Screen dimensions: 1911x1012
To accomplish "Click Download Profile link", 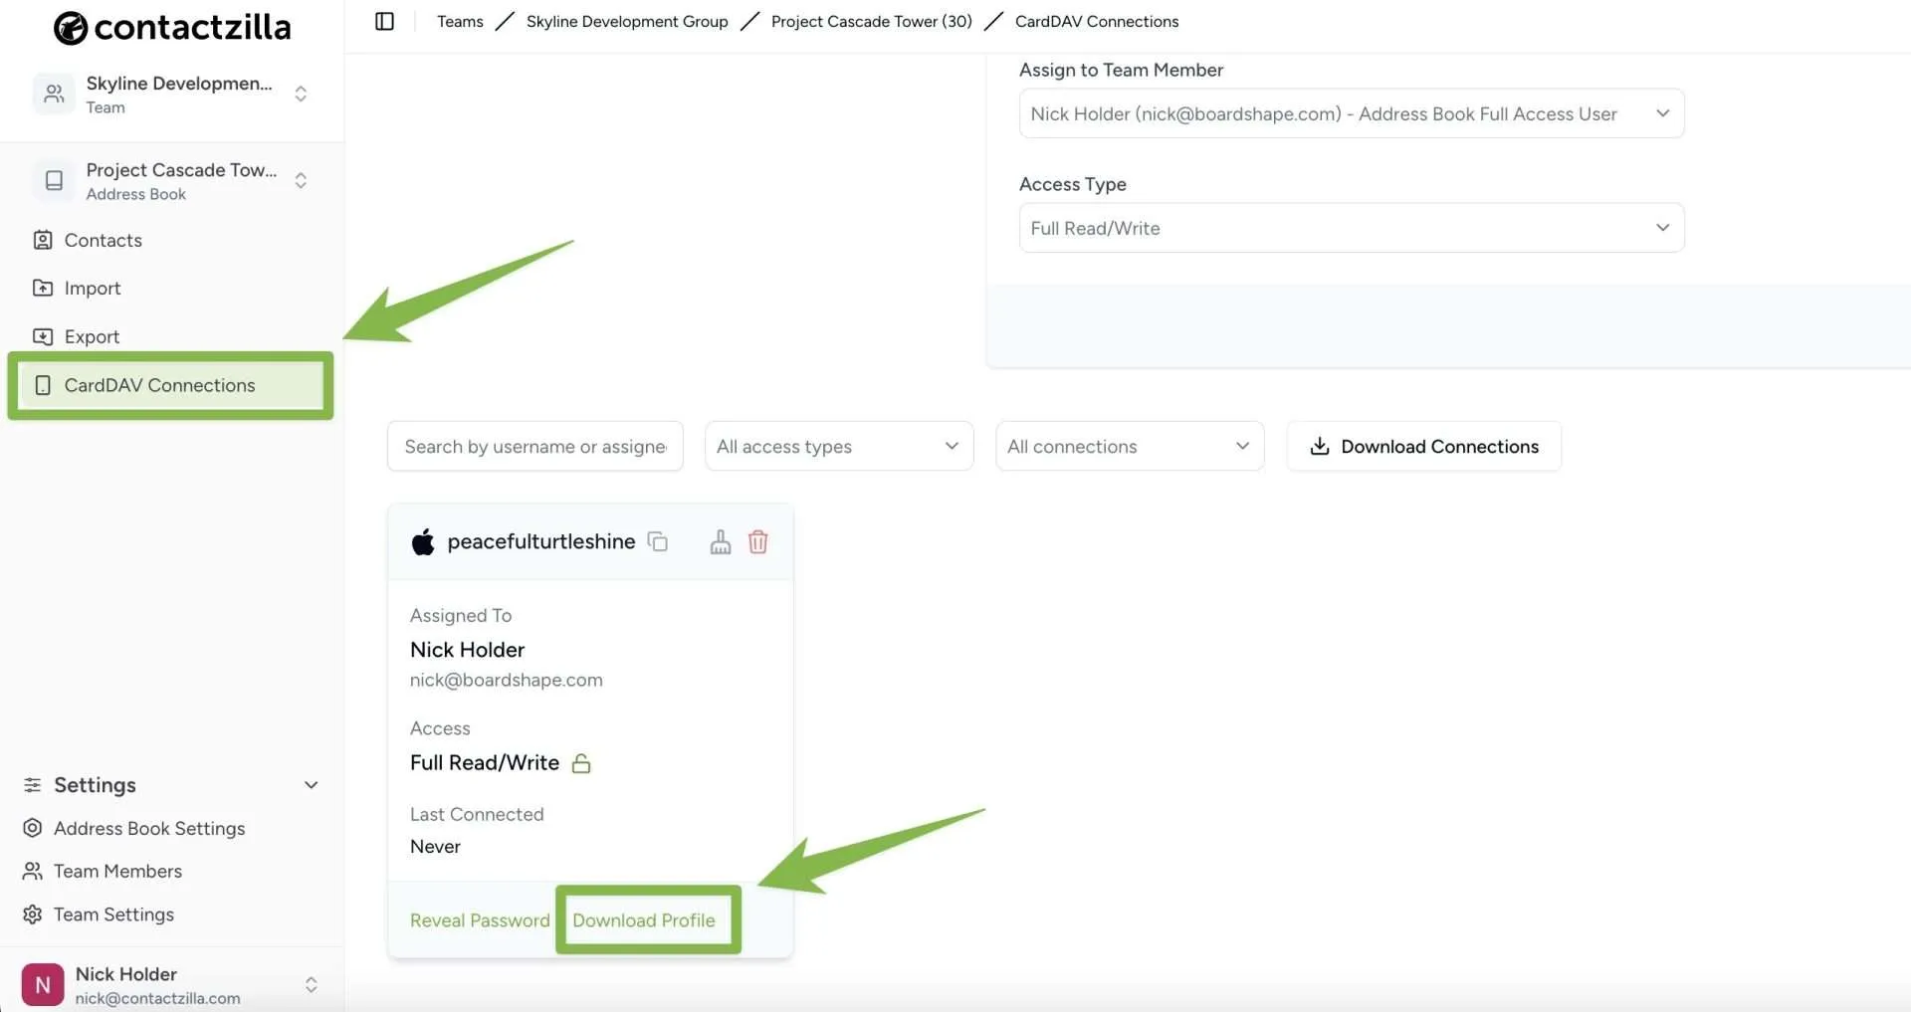I will pyautogui.click(x=644, y=920).
